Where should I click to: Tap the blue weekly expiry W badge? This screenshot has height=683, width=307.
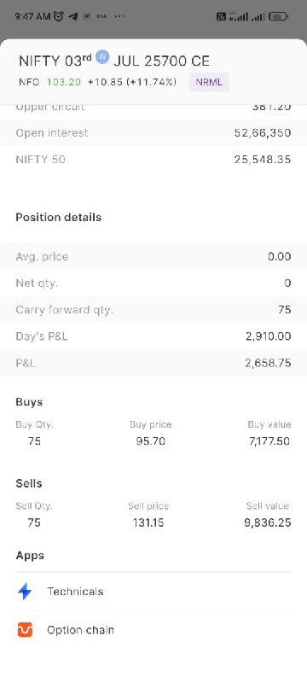tap(102, 56)
